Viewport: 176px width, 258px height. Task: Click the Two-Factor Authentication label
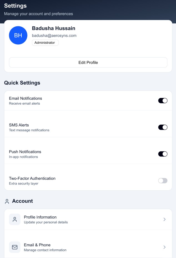coord(32,178)
